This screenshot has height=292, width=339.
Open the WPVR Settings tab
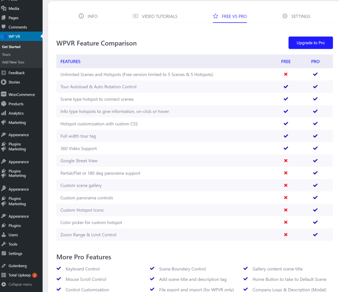click(x=296, y=16)
